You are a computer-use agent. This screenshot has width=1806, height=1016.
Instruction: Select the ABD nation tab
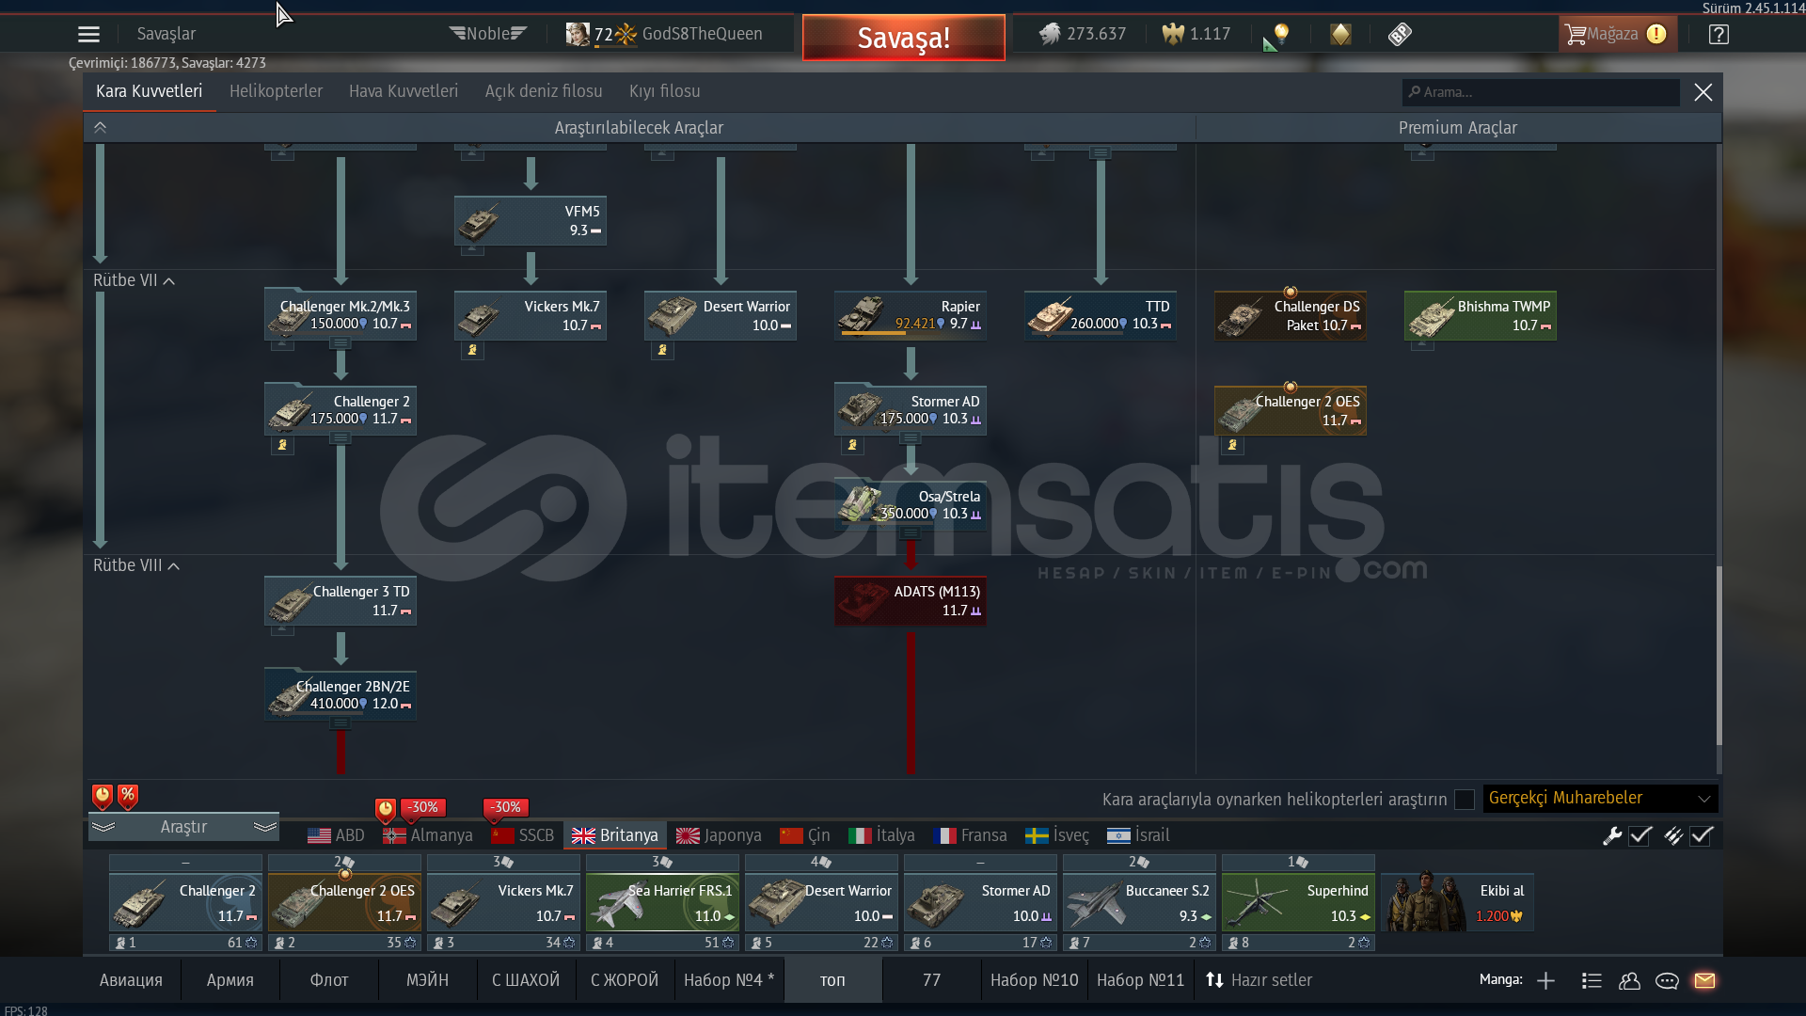(337, 835)
